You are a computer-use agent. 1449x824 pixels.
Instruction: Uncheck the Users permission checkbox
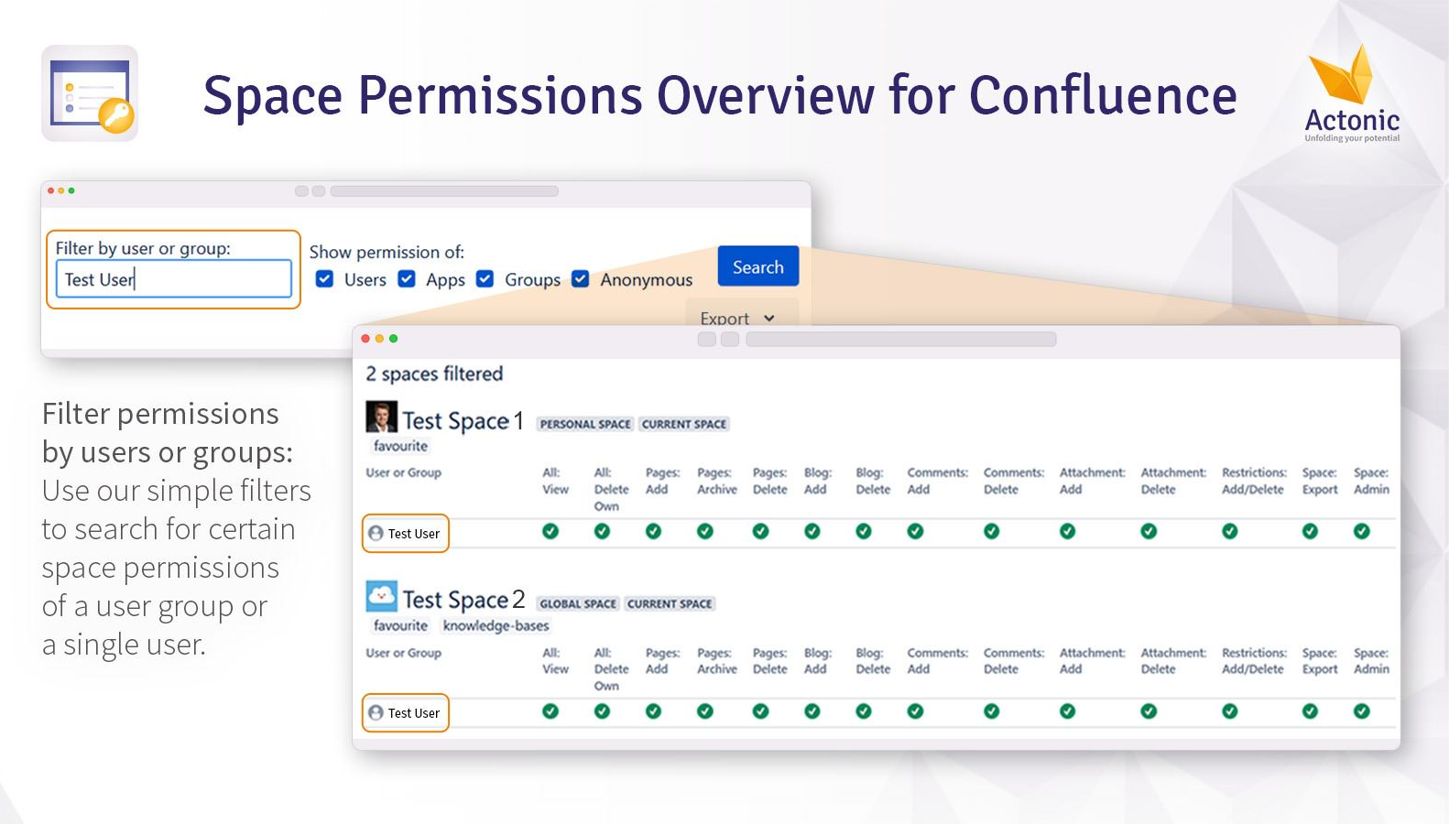point(324,278)
